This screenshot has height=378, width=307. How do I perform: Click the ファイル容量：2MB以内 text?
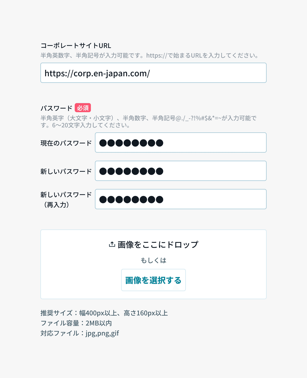(76, 323)
